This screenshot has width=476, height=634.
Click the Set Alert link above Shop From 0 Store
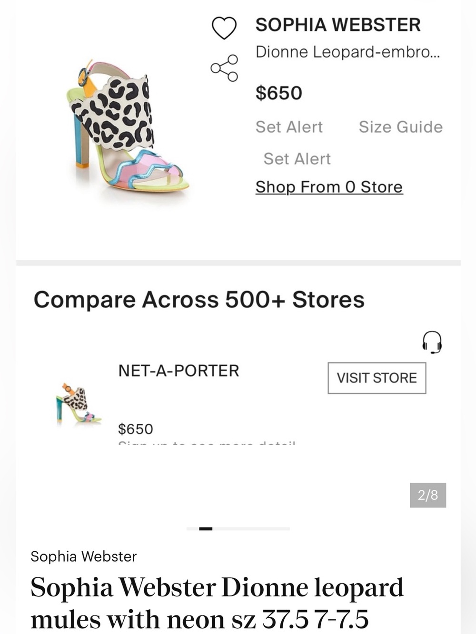[297, 159]
